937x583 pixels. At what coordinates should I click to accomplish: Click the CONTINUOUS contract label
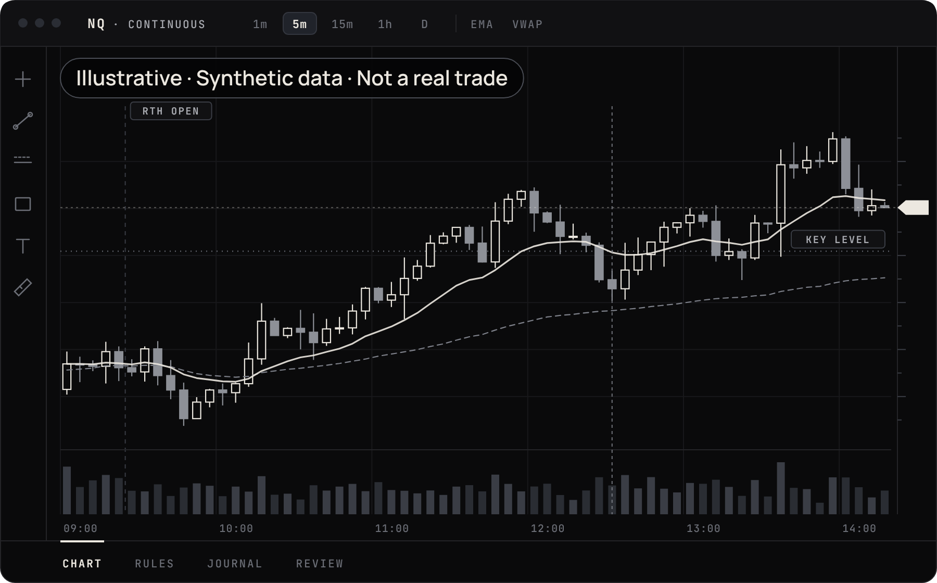[x=167, y=24]
